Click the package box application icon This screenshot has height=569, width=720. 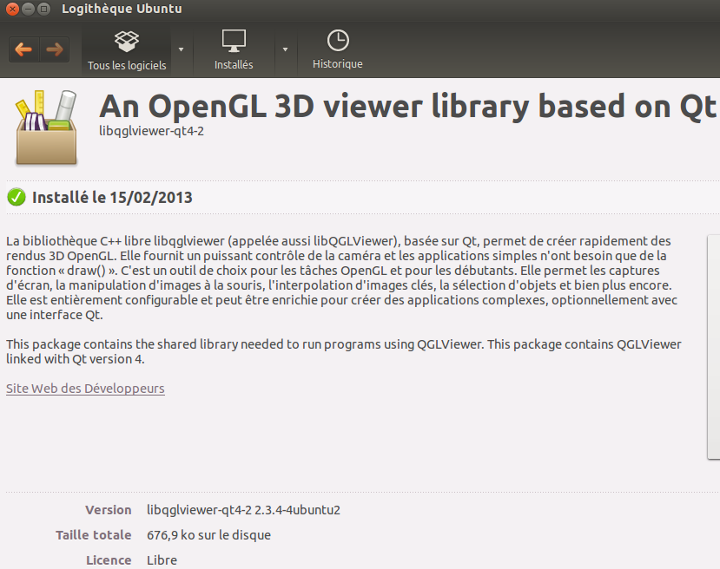[x=46, y=127]
